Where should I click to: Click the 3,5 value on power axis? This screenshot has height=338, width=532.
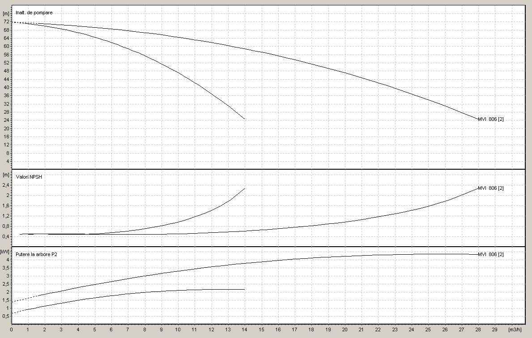tap(6, 267)
